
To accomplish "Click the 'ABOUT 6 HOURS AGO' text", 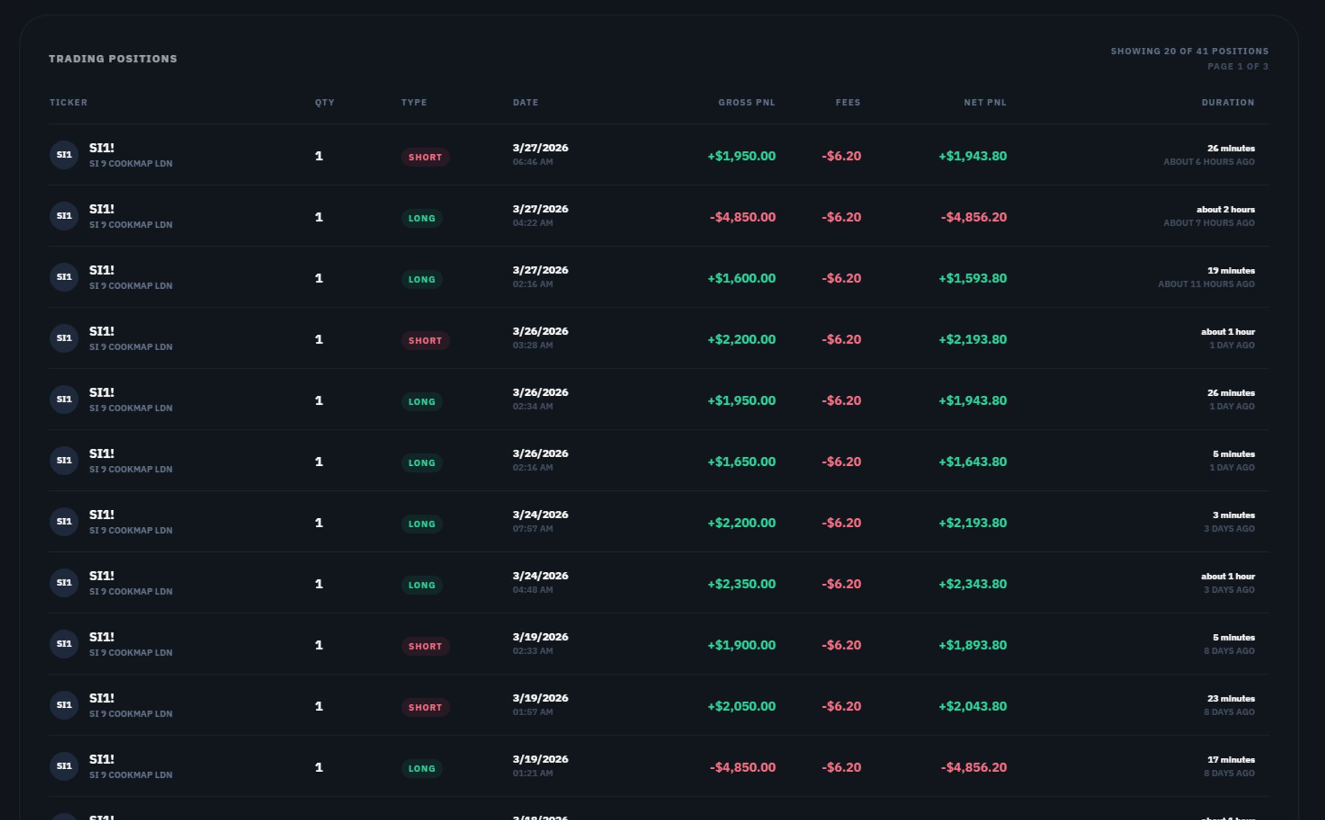I will pyautogui.click(x=1209, y=162).
